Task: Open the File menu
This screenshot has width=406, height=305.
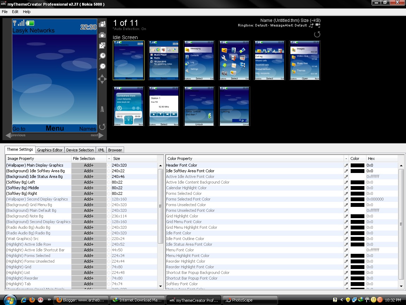Action: coord(5,12)
